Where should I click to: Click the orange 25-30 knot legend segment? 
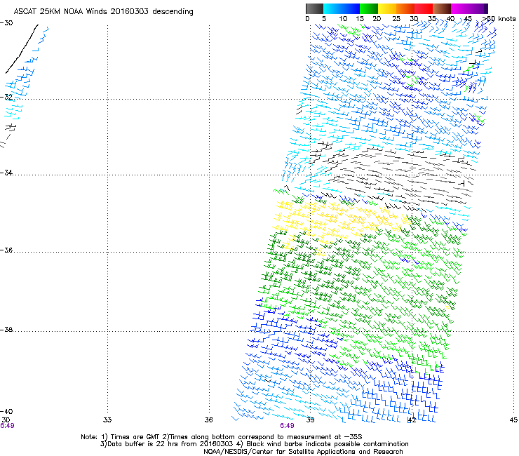405,8
